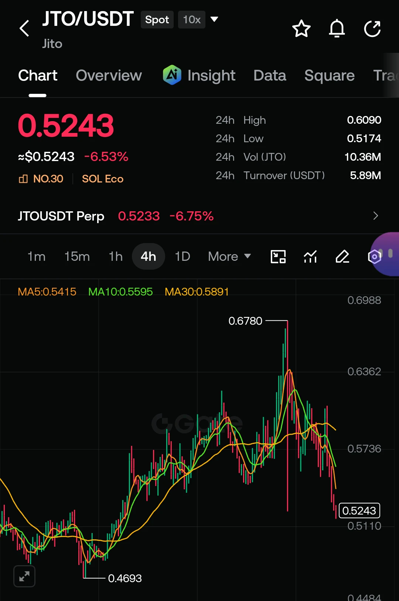Add JTO/USDT to favorites star

pyautogui.click(x=301, y=28)
